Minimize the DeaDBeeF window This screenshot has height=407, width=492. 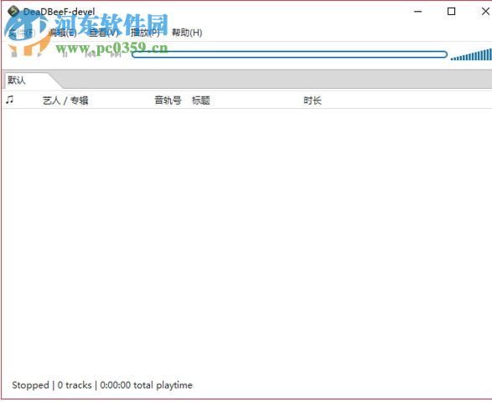[417, 12]
